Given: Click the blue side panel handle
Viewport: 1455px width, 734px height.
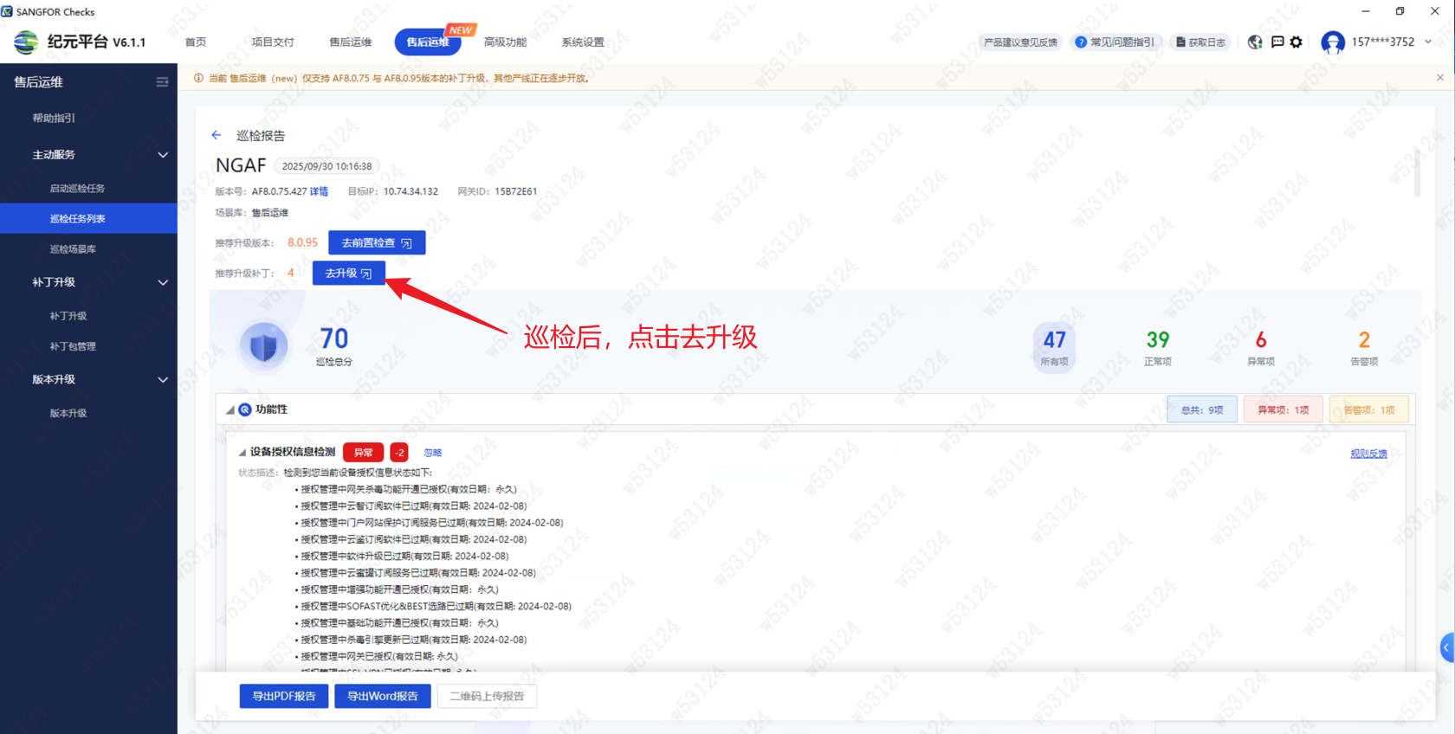Looking at the screenshot, I should (x=1447, y=647).
